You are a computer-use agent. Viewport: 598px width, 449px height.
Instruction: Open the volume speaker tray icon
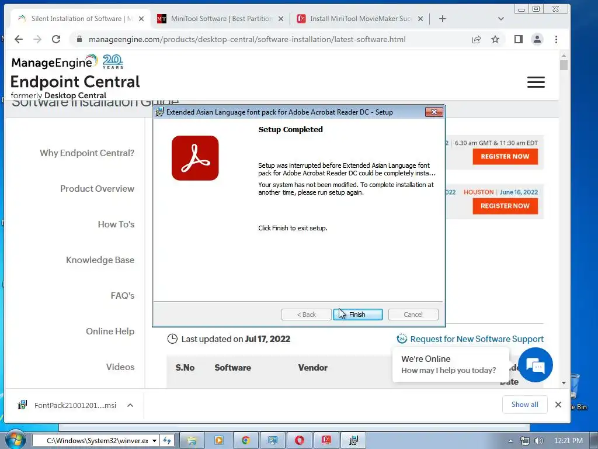pyautogui.click(x=539, y=441)
